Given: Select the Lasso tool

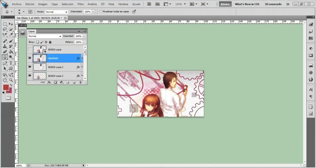Looking at the screenshot, I should (x=5, y=30).
